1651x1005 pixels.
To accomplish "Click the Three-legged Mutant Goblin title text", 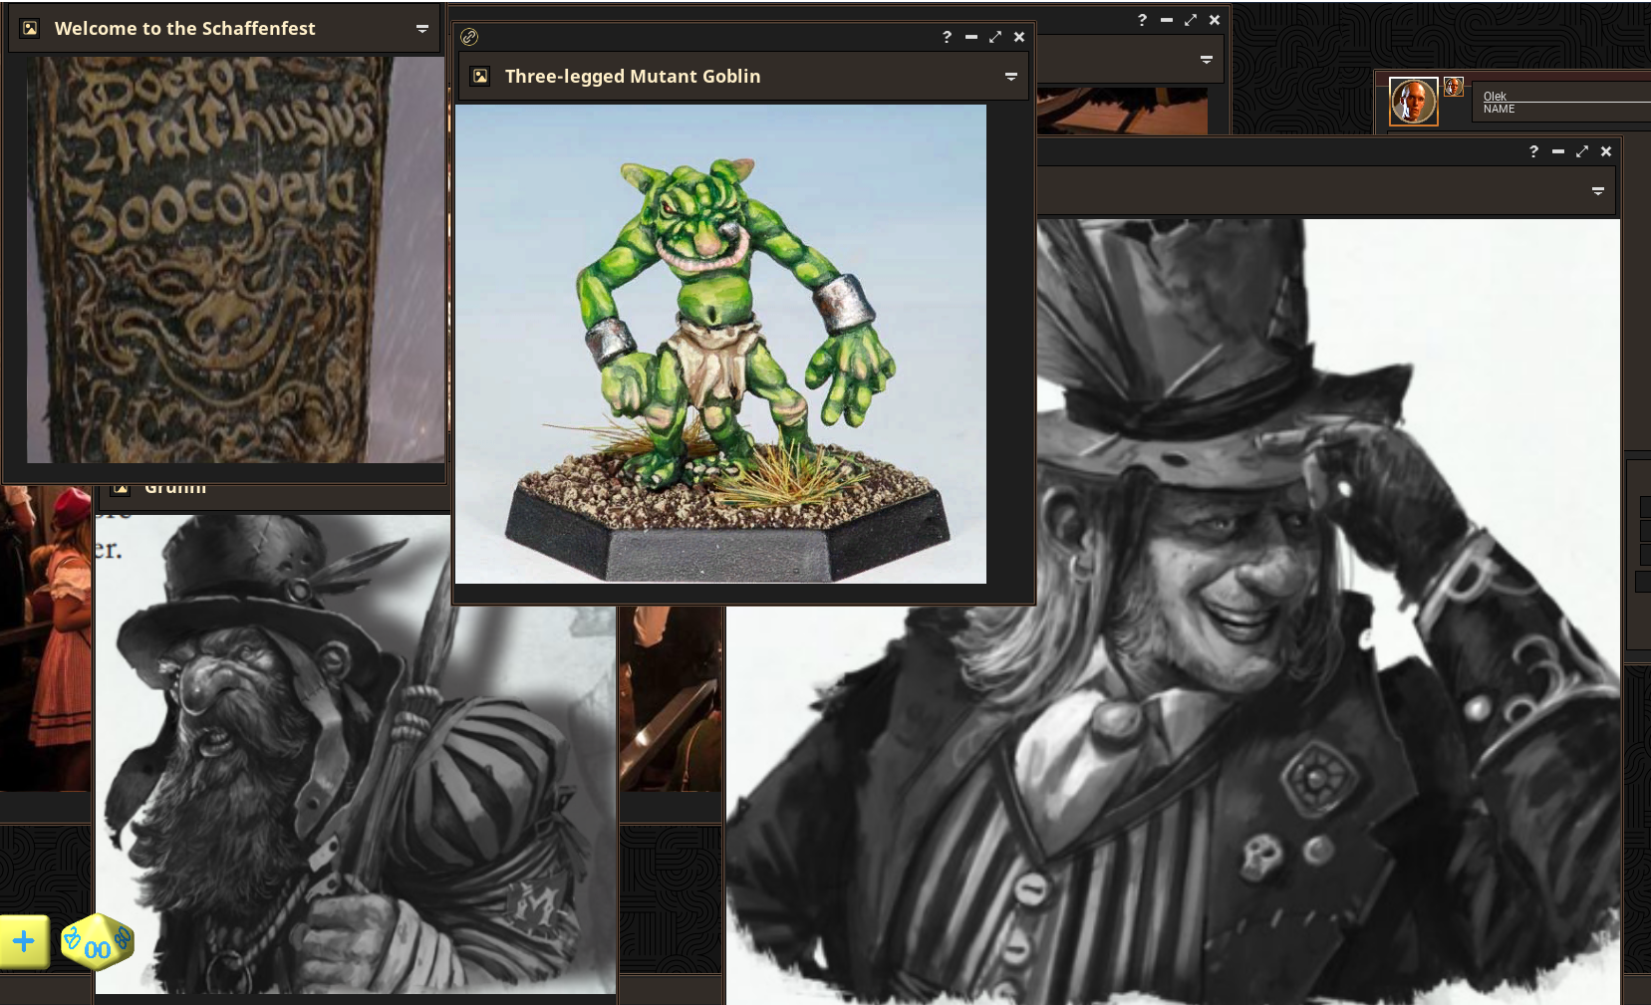I will click(633, 77).
